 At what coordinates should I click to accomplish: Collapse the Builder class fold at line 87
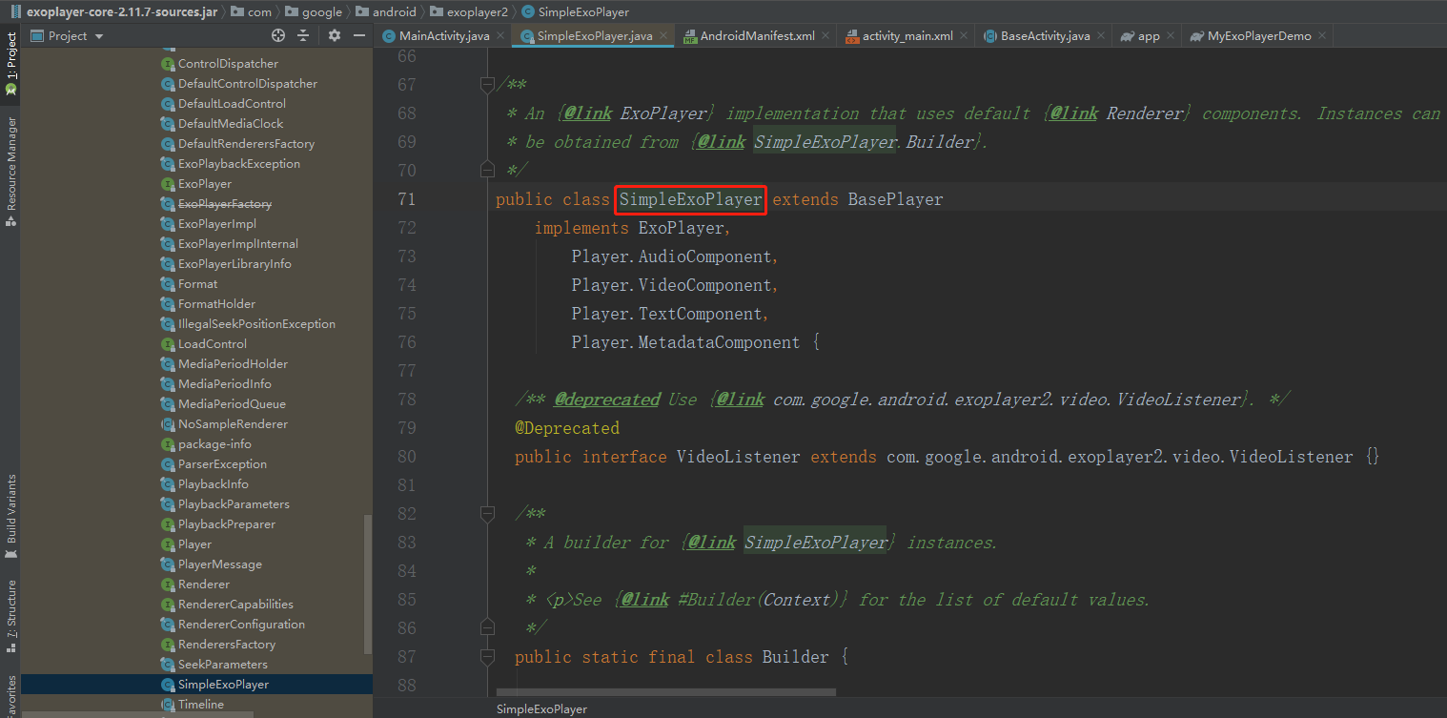point(487,657)
